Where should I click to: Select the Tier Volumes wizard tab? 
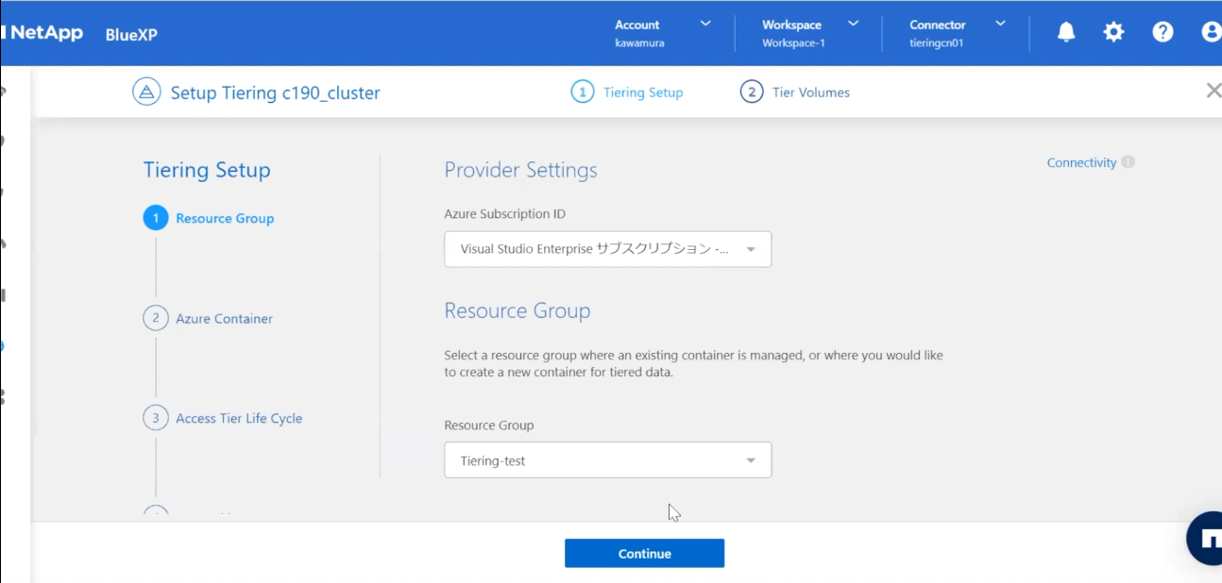[x=795, y=92]
